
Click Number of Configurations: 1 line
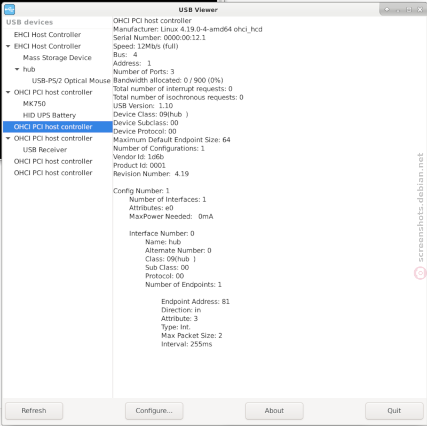pyautogui.click(x=159, y=148)
